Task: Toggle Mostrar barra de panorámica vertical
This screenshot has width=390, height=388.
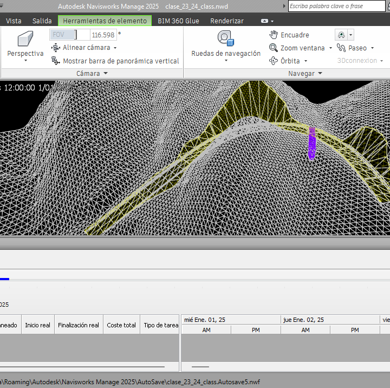Action: point(55,61)
